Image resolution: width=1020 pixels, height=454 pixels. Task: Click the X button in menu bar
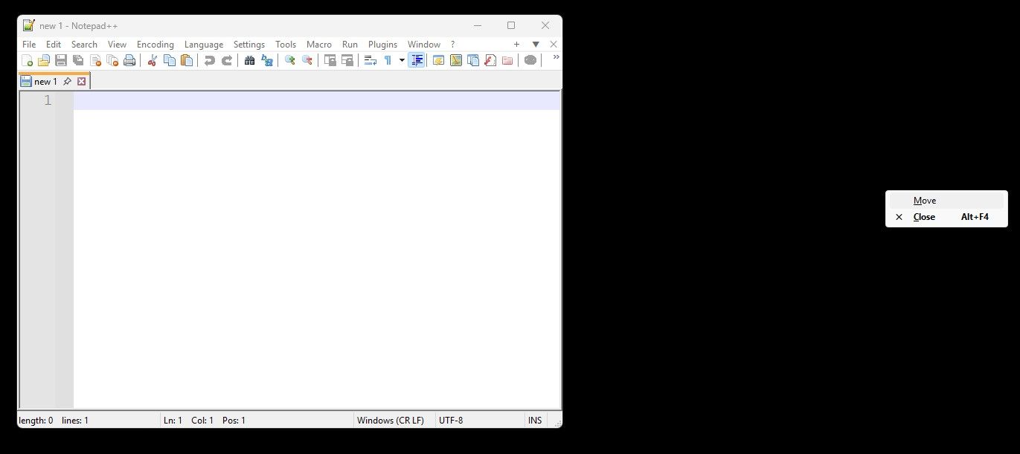pyautogui.click(x=554, y=45)
